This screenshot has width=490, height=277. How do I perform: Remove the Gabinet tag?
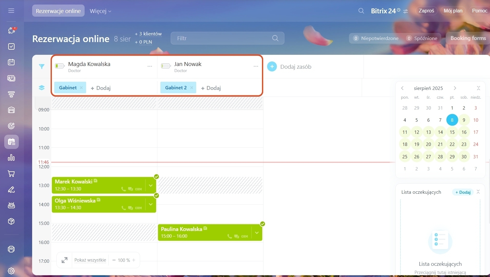tap(81, 88)
